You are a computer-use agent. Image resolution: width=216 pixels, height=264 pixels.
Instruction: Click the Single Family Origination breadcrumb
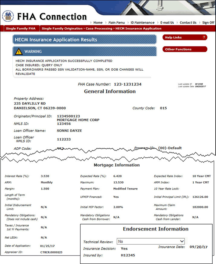pyautogui.click(x=62, y=28)
